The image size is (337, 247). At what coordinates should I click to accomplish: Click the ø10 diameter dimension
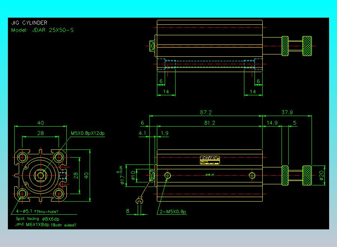point(134,175)
